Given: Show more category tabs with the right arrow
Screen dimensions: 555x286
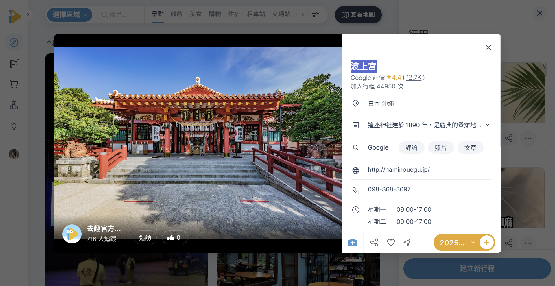Looking at the screenshot, I should 303,15.
